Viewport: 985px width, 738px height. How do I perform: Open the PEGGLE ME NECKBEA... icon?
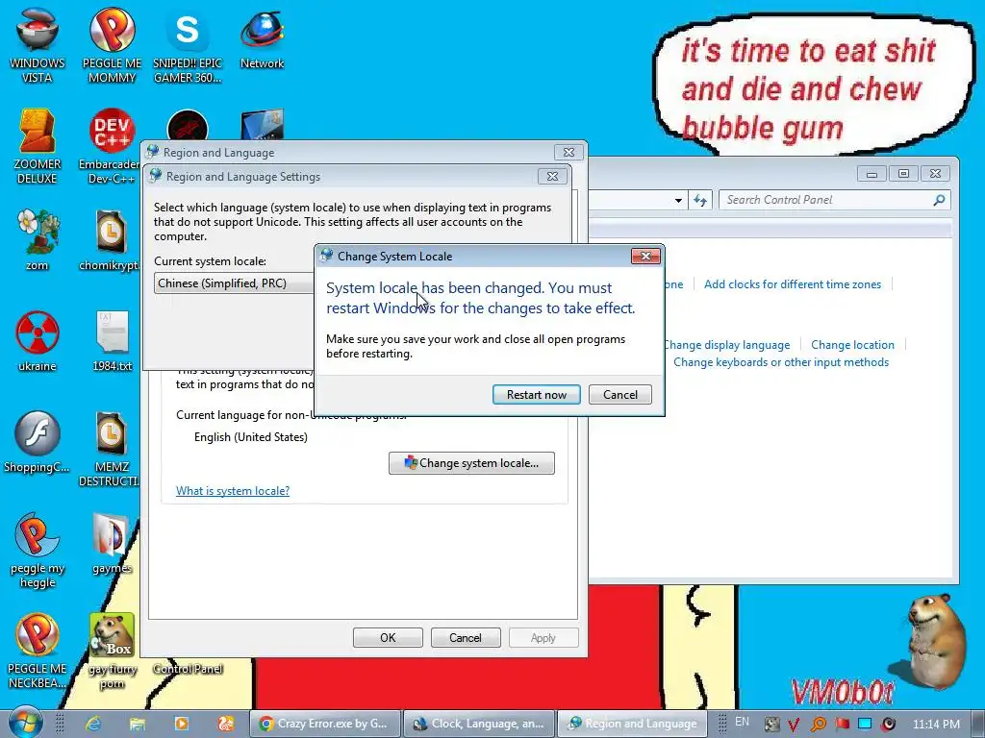[x=38, y=652]
